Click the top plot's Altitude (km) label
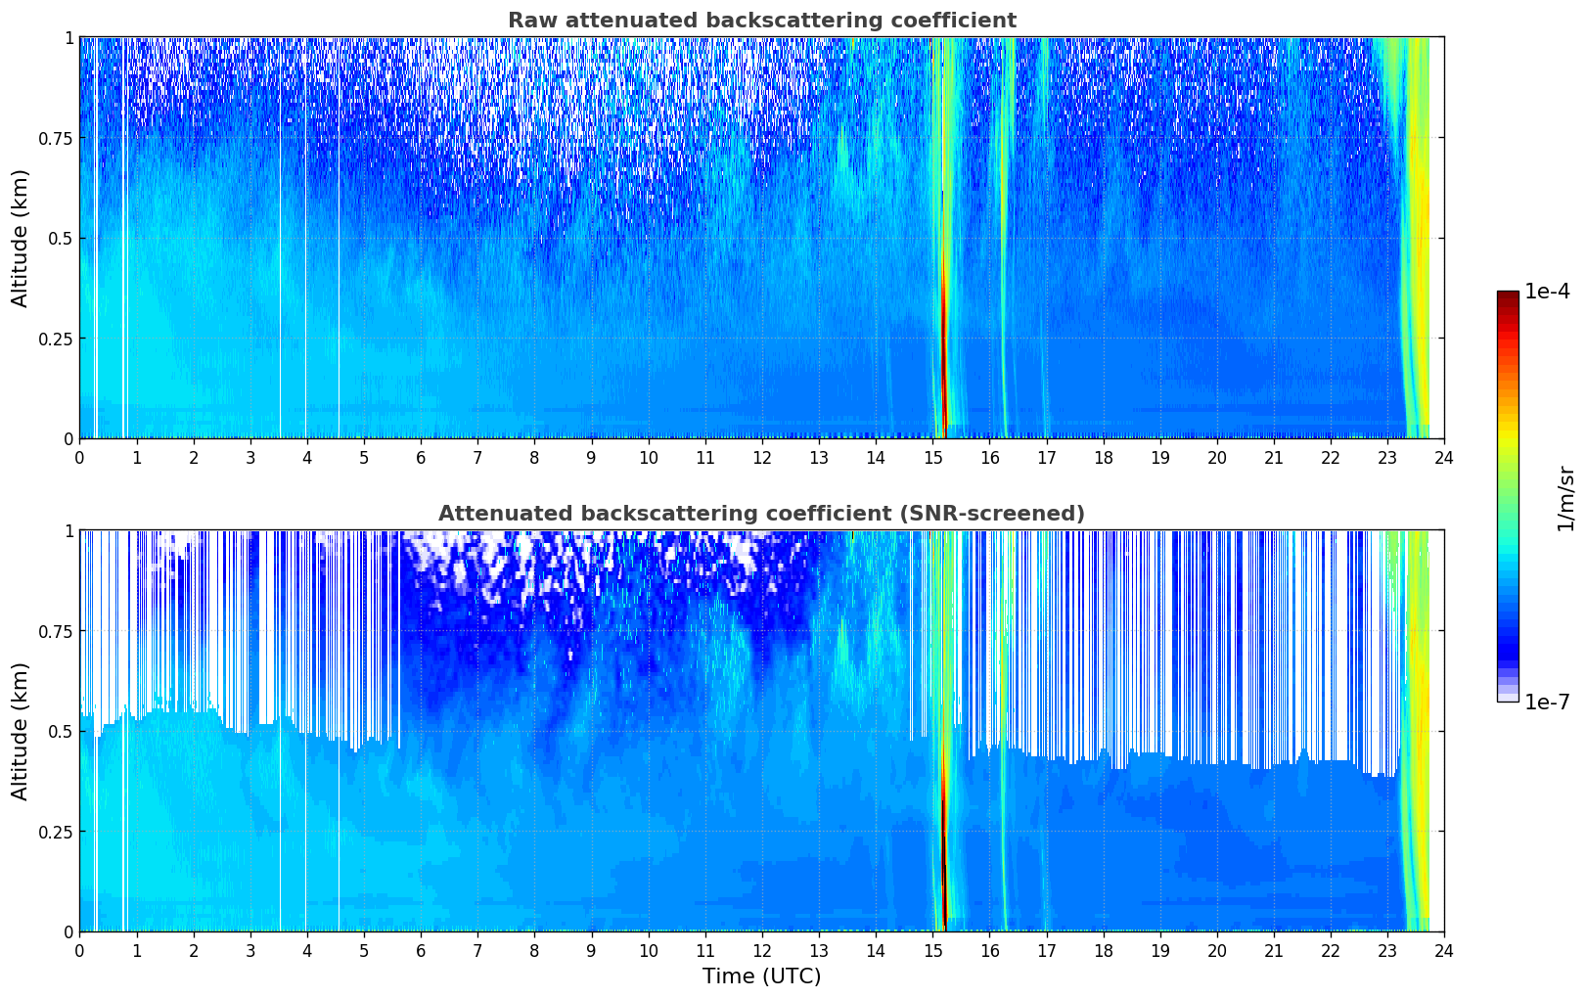 click(21, 238)
